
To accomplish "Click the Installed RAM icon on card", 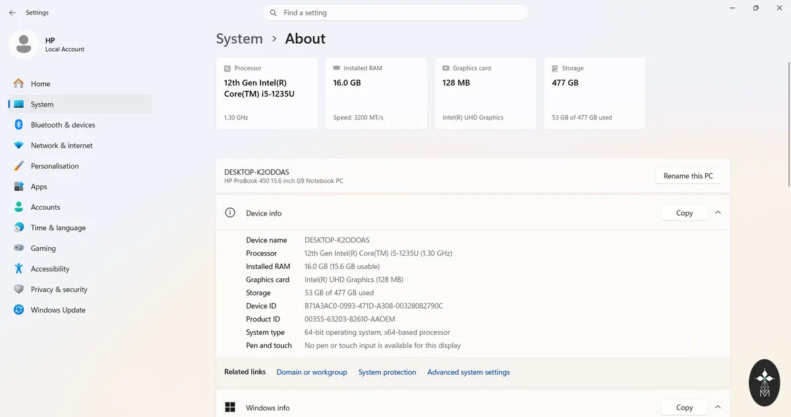I will (x=337, y=68).
